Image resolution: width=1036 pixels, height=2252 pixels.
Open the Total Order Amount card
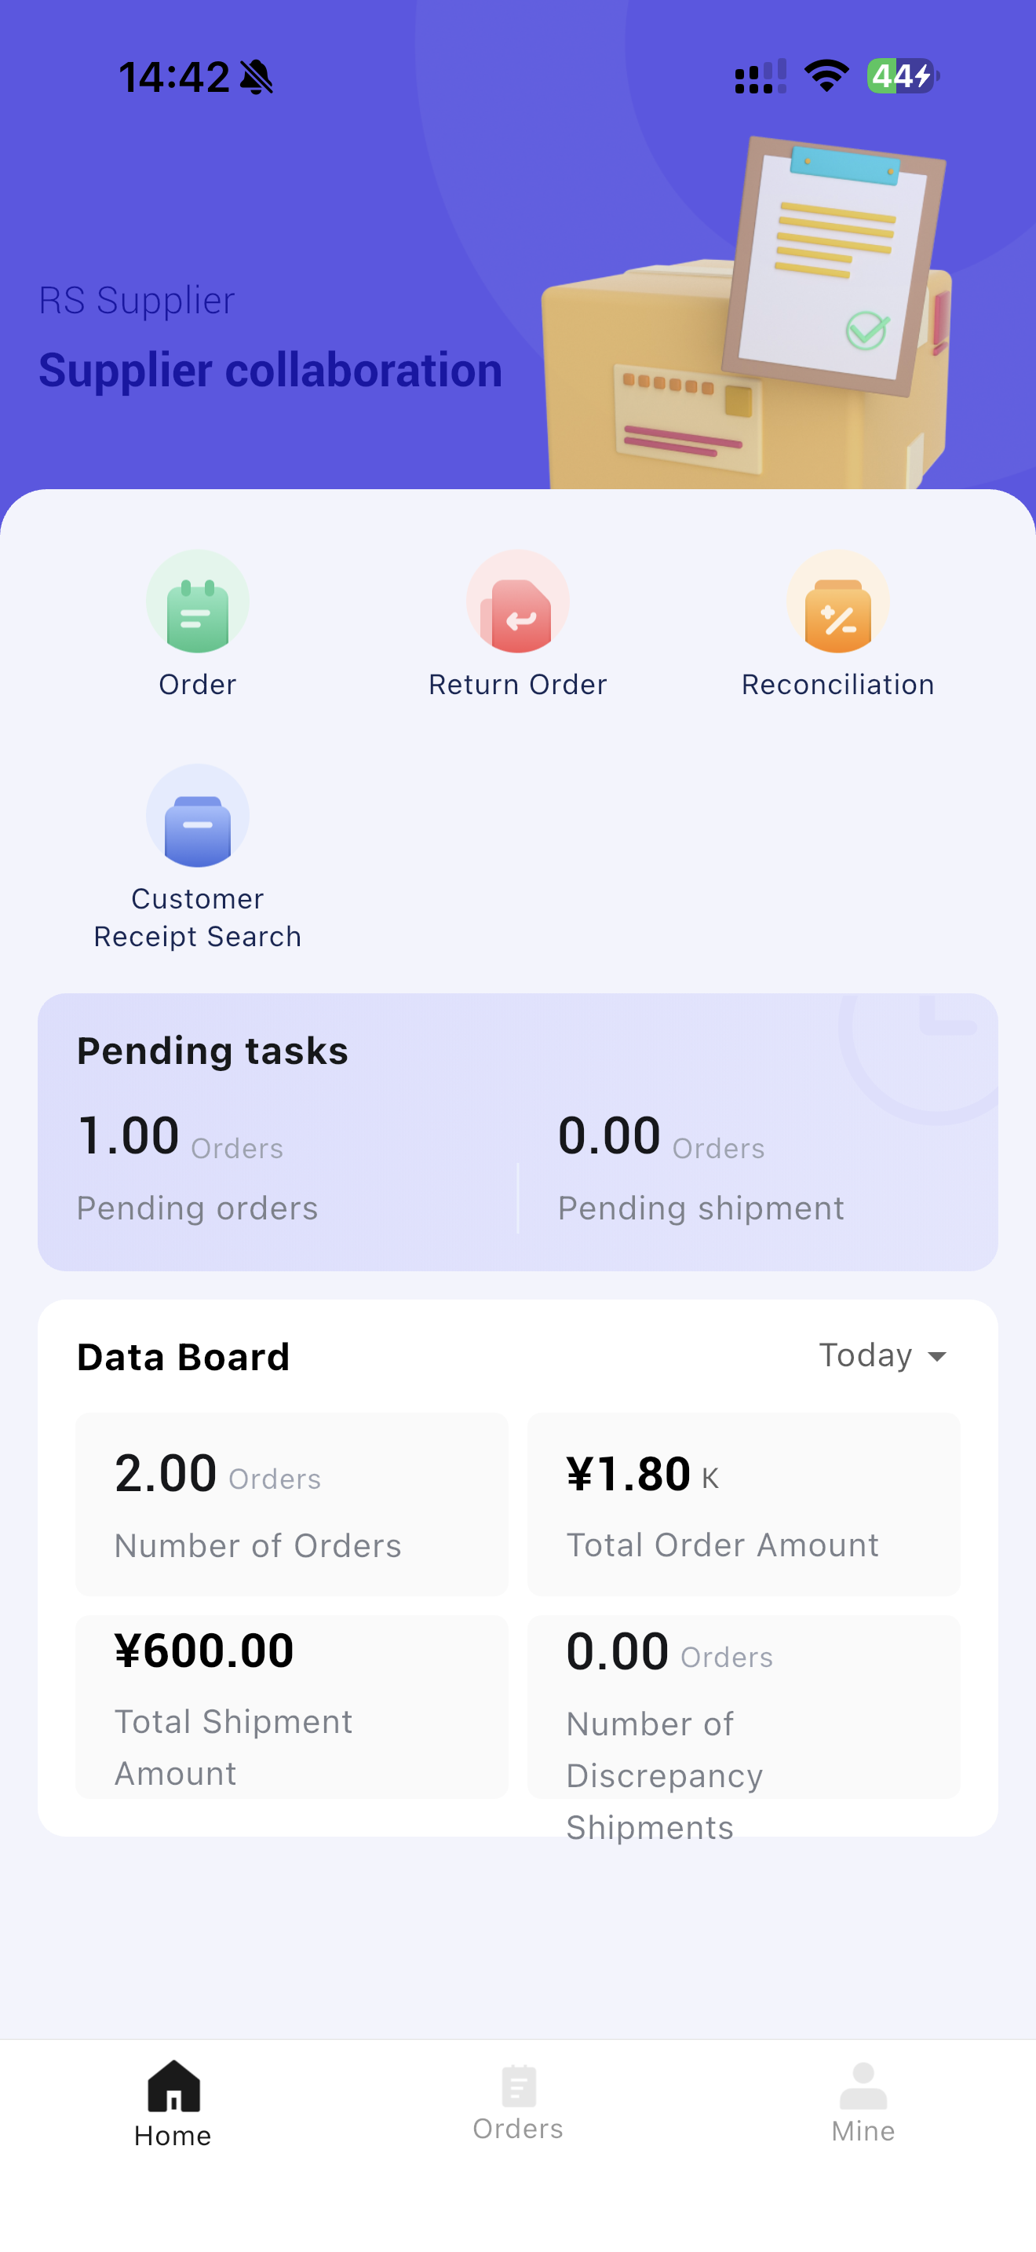[743, 1504]
